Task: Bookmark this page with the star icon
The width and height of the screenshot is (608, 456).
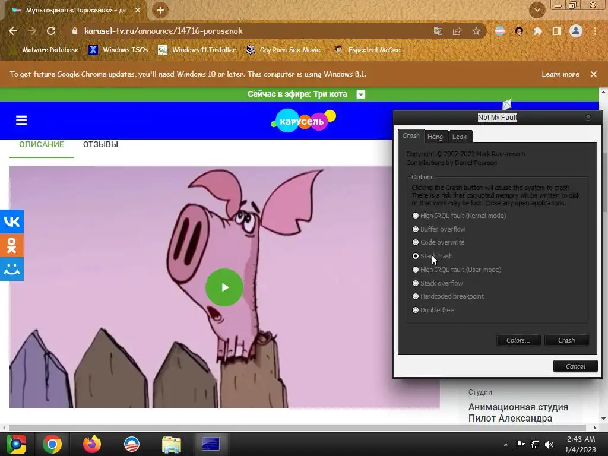Action: click(476, 31)
